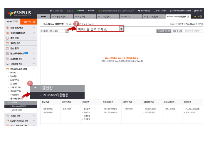The width and height of the screenshot is (210, 144).
Task: Click Main in the breadcrumb
Action: click(x=172, y=24)
